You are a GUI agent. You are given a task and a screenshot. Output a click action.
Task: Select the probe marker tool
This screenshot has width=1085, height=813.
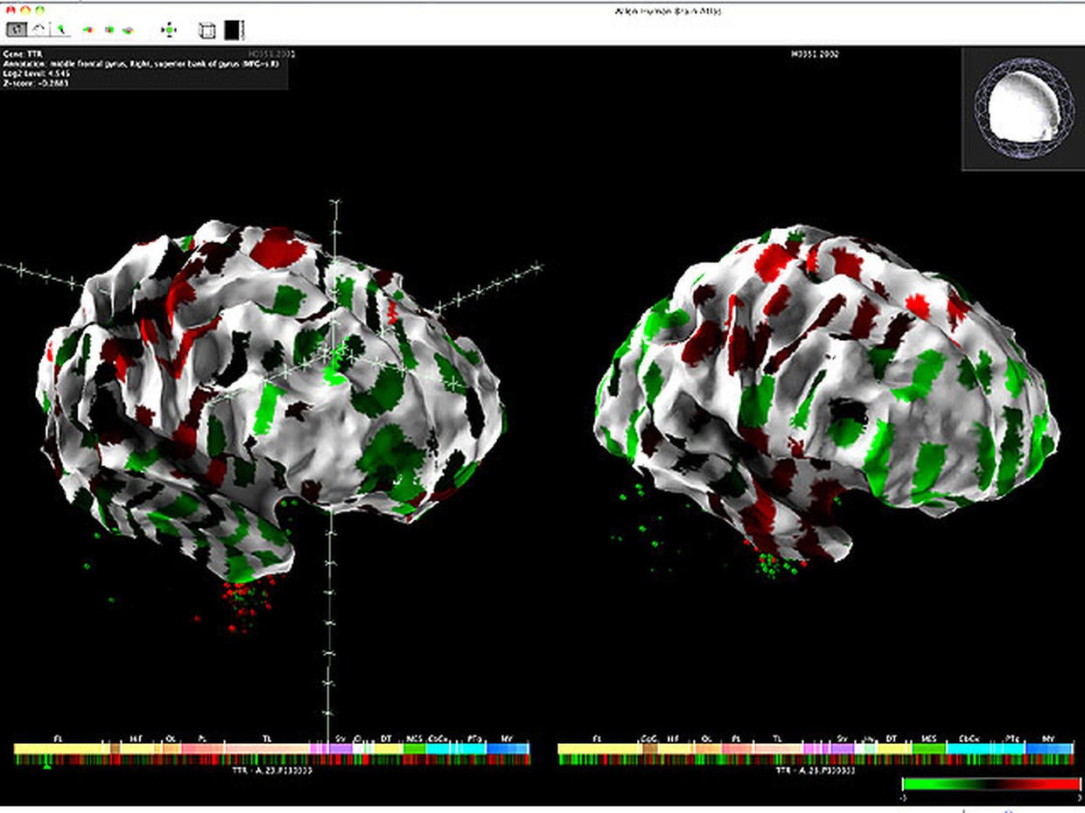coord(60,29)
